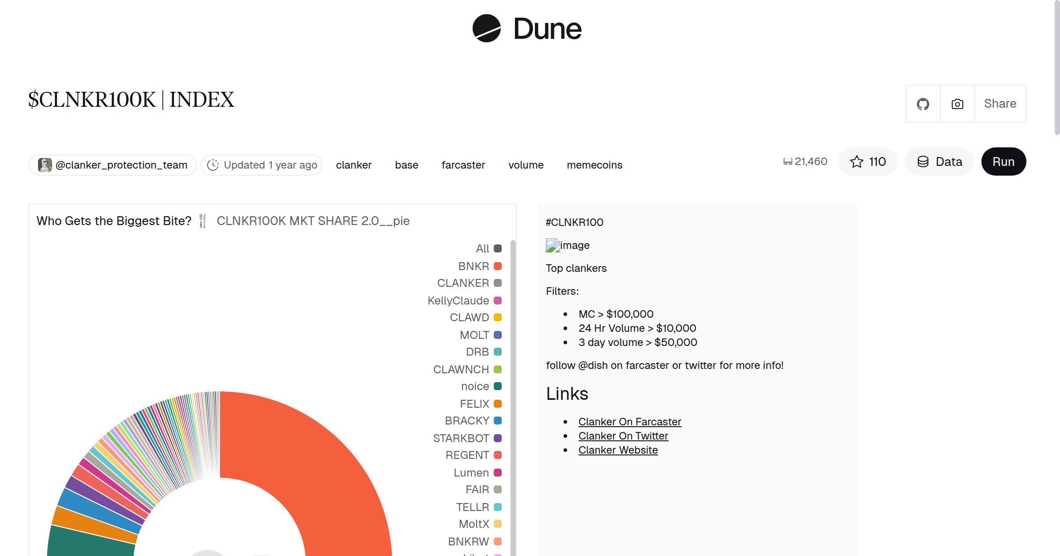Click the clock icon beside Updated 1 year ago
Viewport: 1060px width, 556px height.
(213, 165)
